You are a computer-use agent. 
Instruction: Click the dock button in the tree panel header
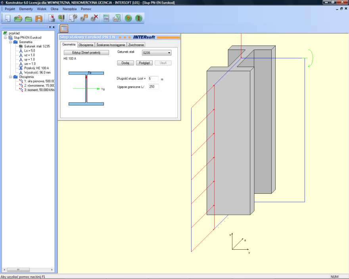[50, 27]
